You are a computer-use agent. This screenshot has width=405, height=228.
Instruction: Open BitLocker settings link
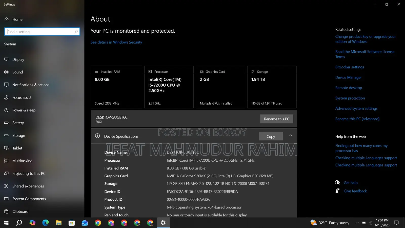point(350,67)
